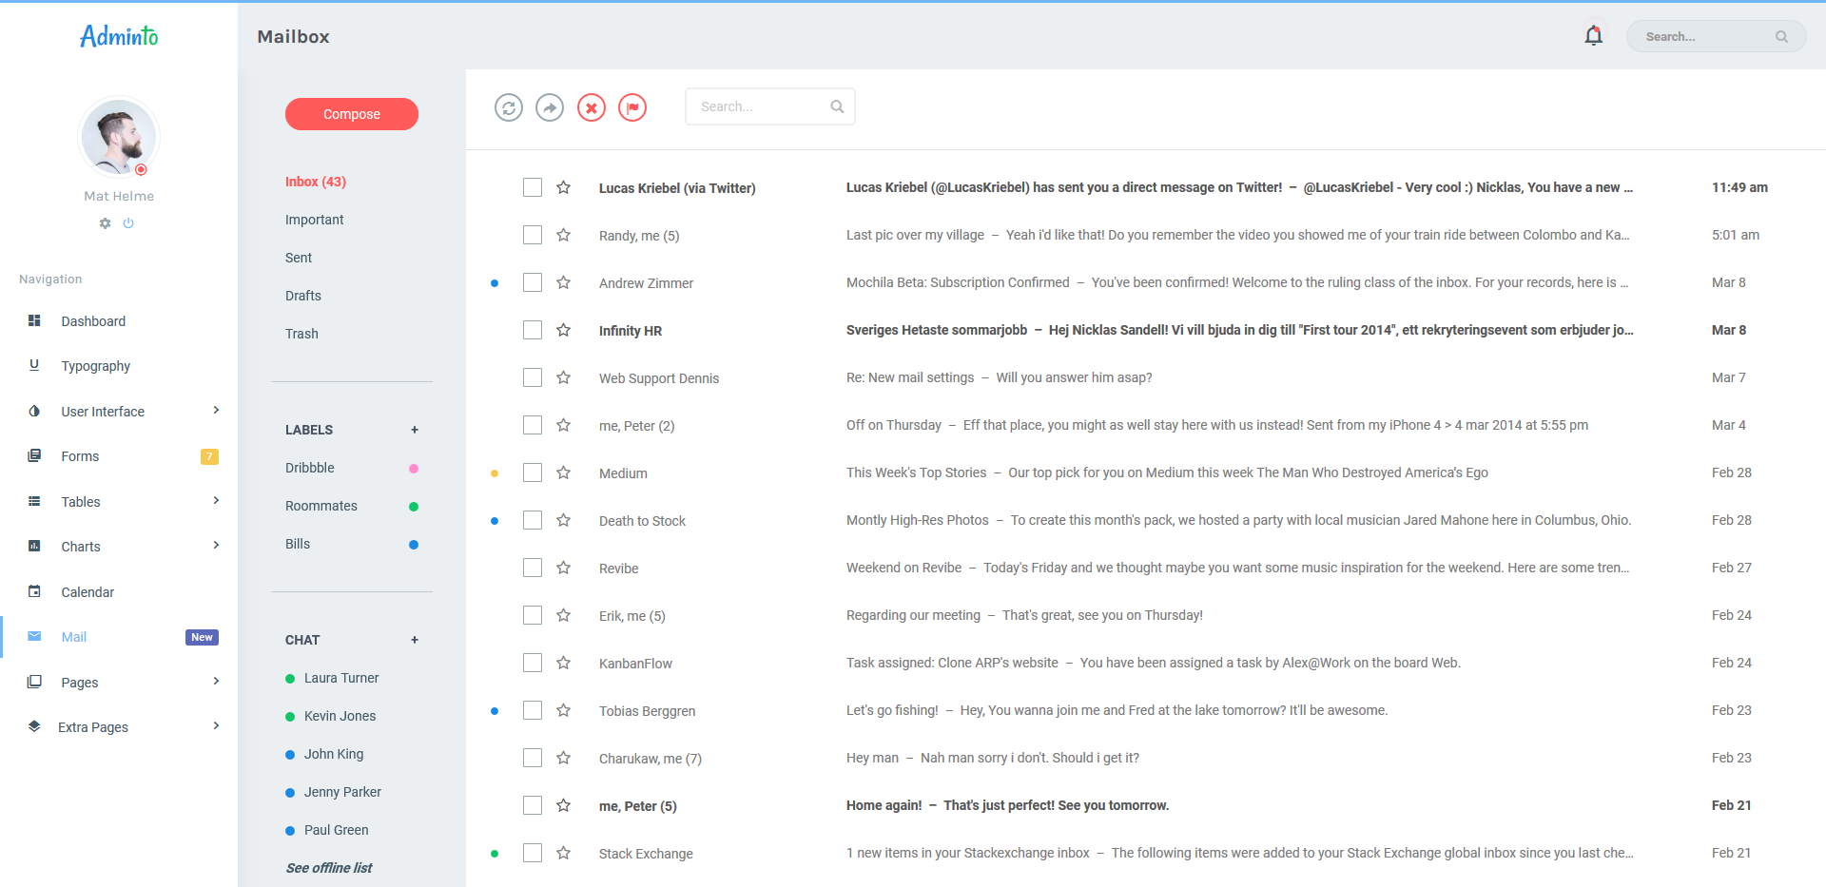Click the logout power icon under Mat Helme

(128, 223)
